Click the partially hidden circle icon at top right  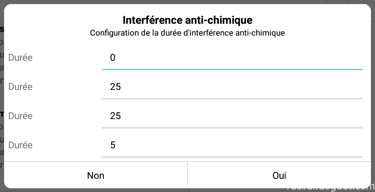coord(337,2)
